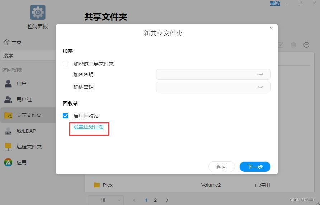Go to next page arrow in pagination
Viewport: 320px width, 205px height.
point(167,200)
